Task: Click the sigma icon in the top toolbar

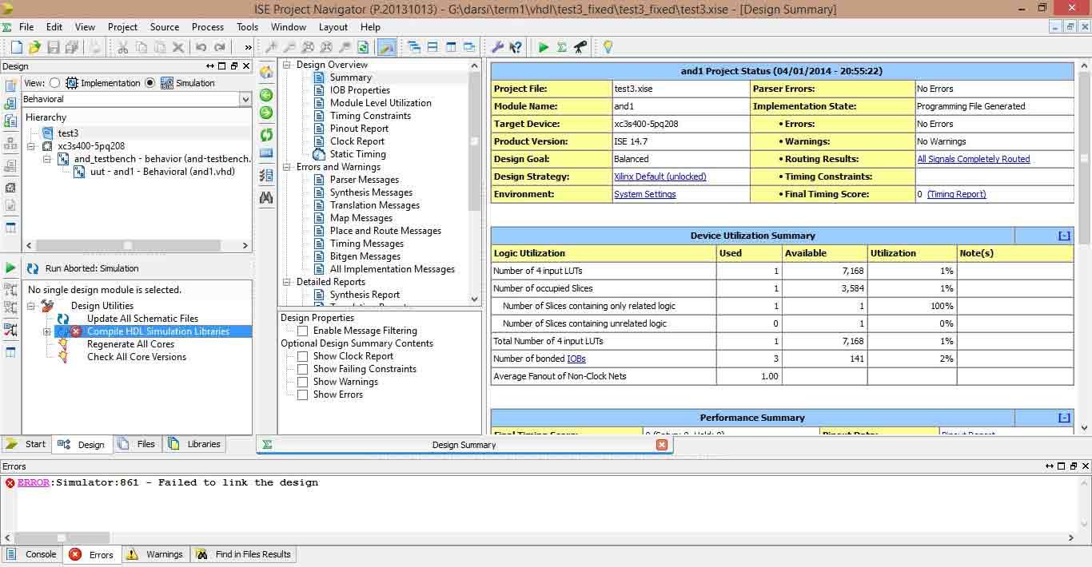Action: click(562, 47)
